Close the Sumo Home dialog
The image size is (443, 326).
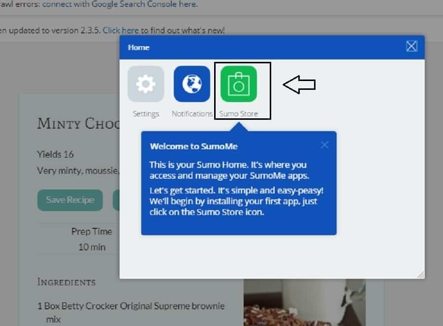411,46
